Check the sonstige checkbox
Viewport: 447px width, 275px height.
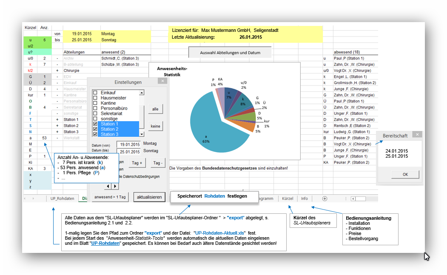(95, 119)
